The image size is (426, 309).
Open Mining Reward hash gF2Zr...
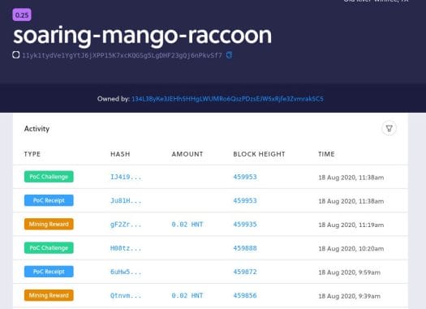tap(126, 225)
